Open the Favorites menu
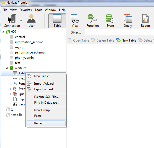This screenshot has width=154, height=148. (x=25, y=10)
